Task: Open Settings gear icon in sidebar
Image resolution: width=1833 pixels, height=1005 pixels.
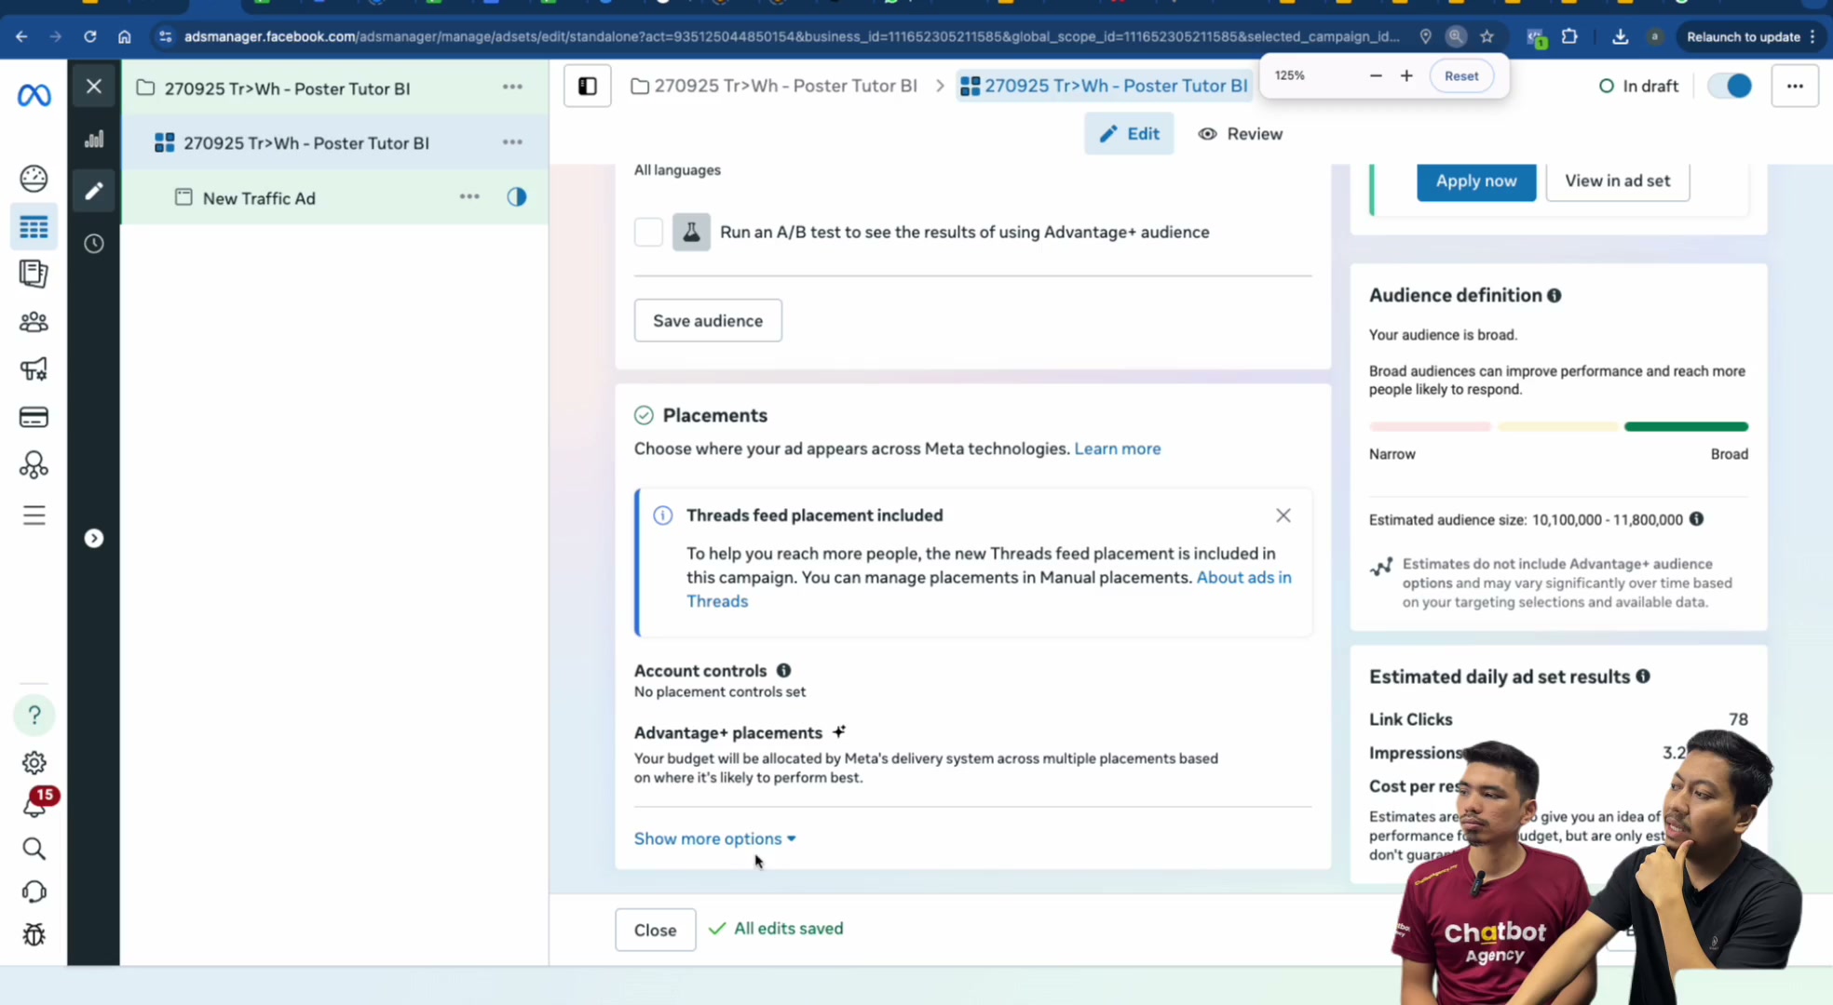Action: tap(34, 763)
